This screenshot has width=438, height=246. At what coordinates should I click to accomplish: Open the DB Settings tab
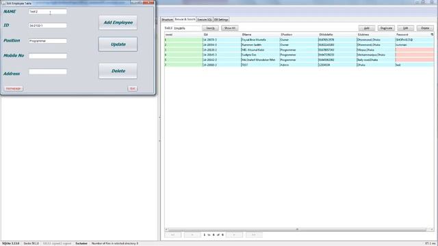tap(221, 20)
